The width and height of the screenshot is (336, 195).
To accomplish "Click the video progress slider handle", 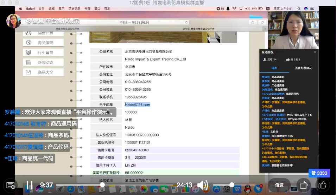I will [102, 185].
